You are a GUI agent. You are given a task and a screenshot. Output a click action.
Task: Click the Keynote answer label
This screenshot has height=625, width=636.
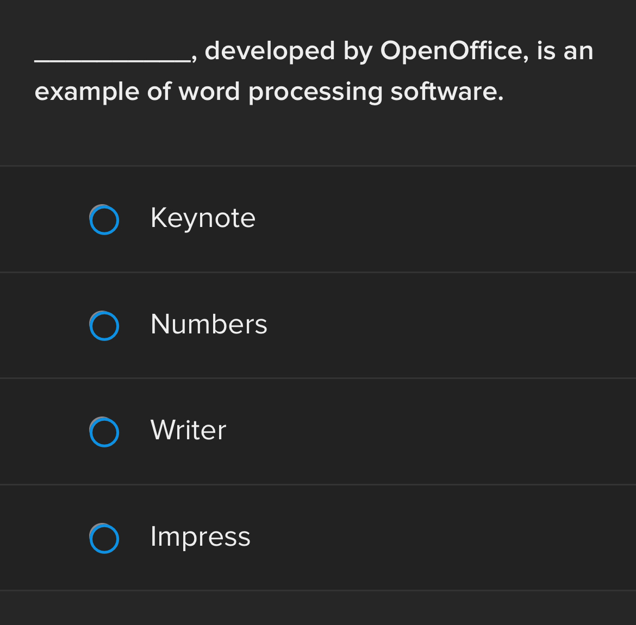202,218
